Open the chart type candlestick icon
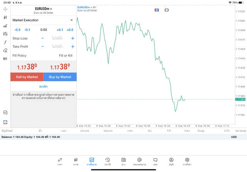The image size is (247, 172). pyautogui.click(x=5, y=17)
